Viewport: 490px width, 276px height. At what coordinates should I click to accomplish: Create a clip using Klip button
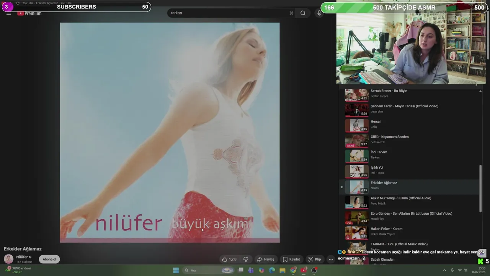tap(315, 259)
